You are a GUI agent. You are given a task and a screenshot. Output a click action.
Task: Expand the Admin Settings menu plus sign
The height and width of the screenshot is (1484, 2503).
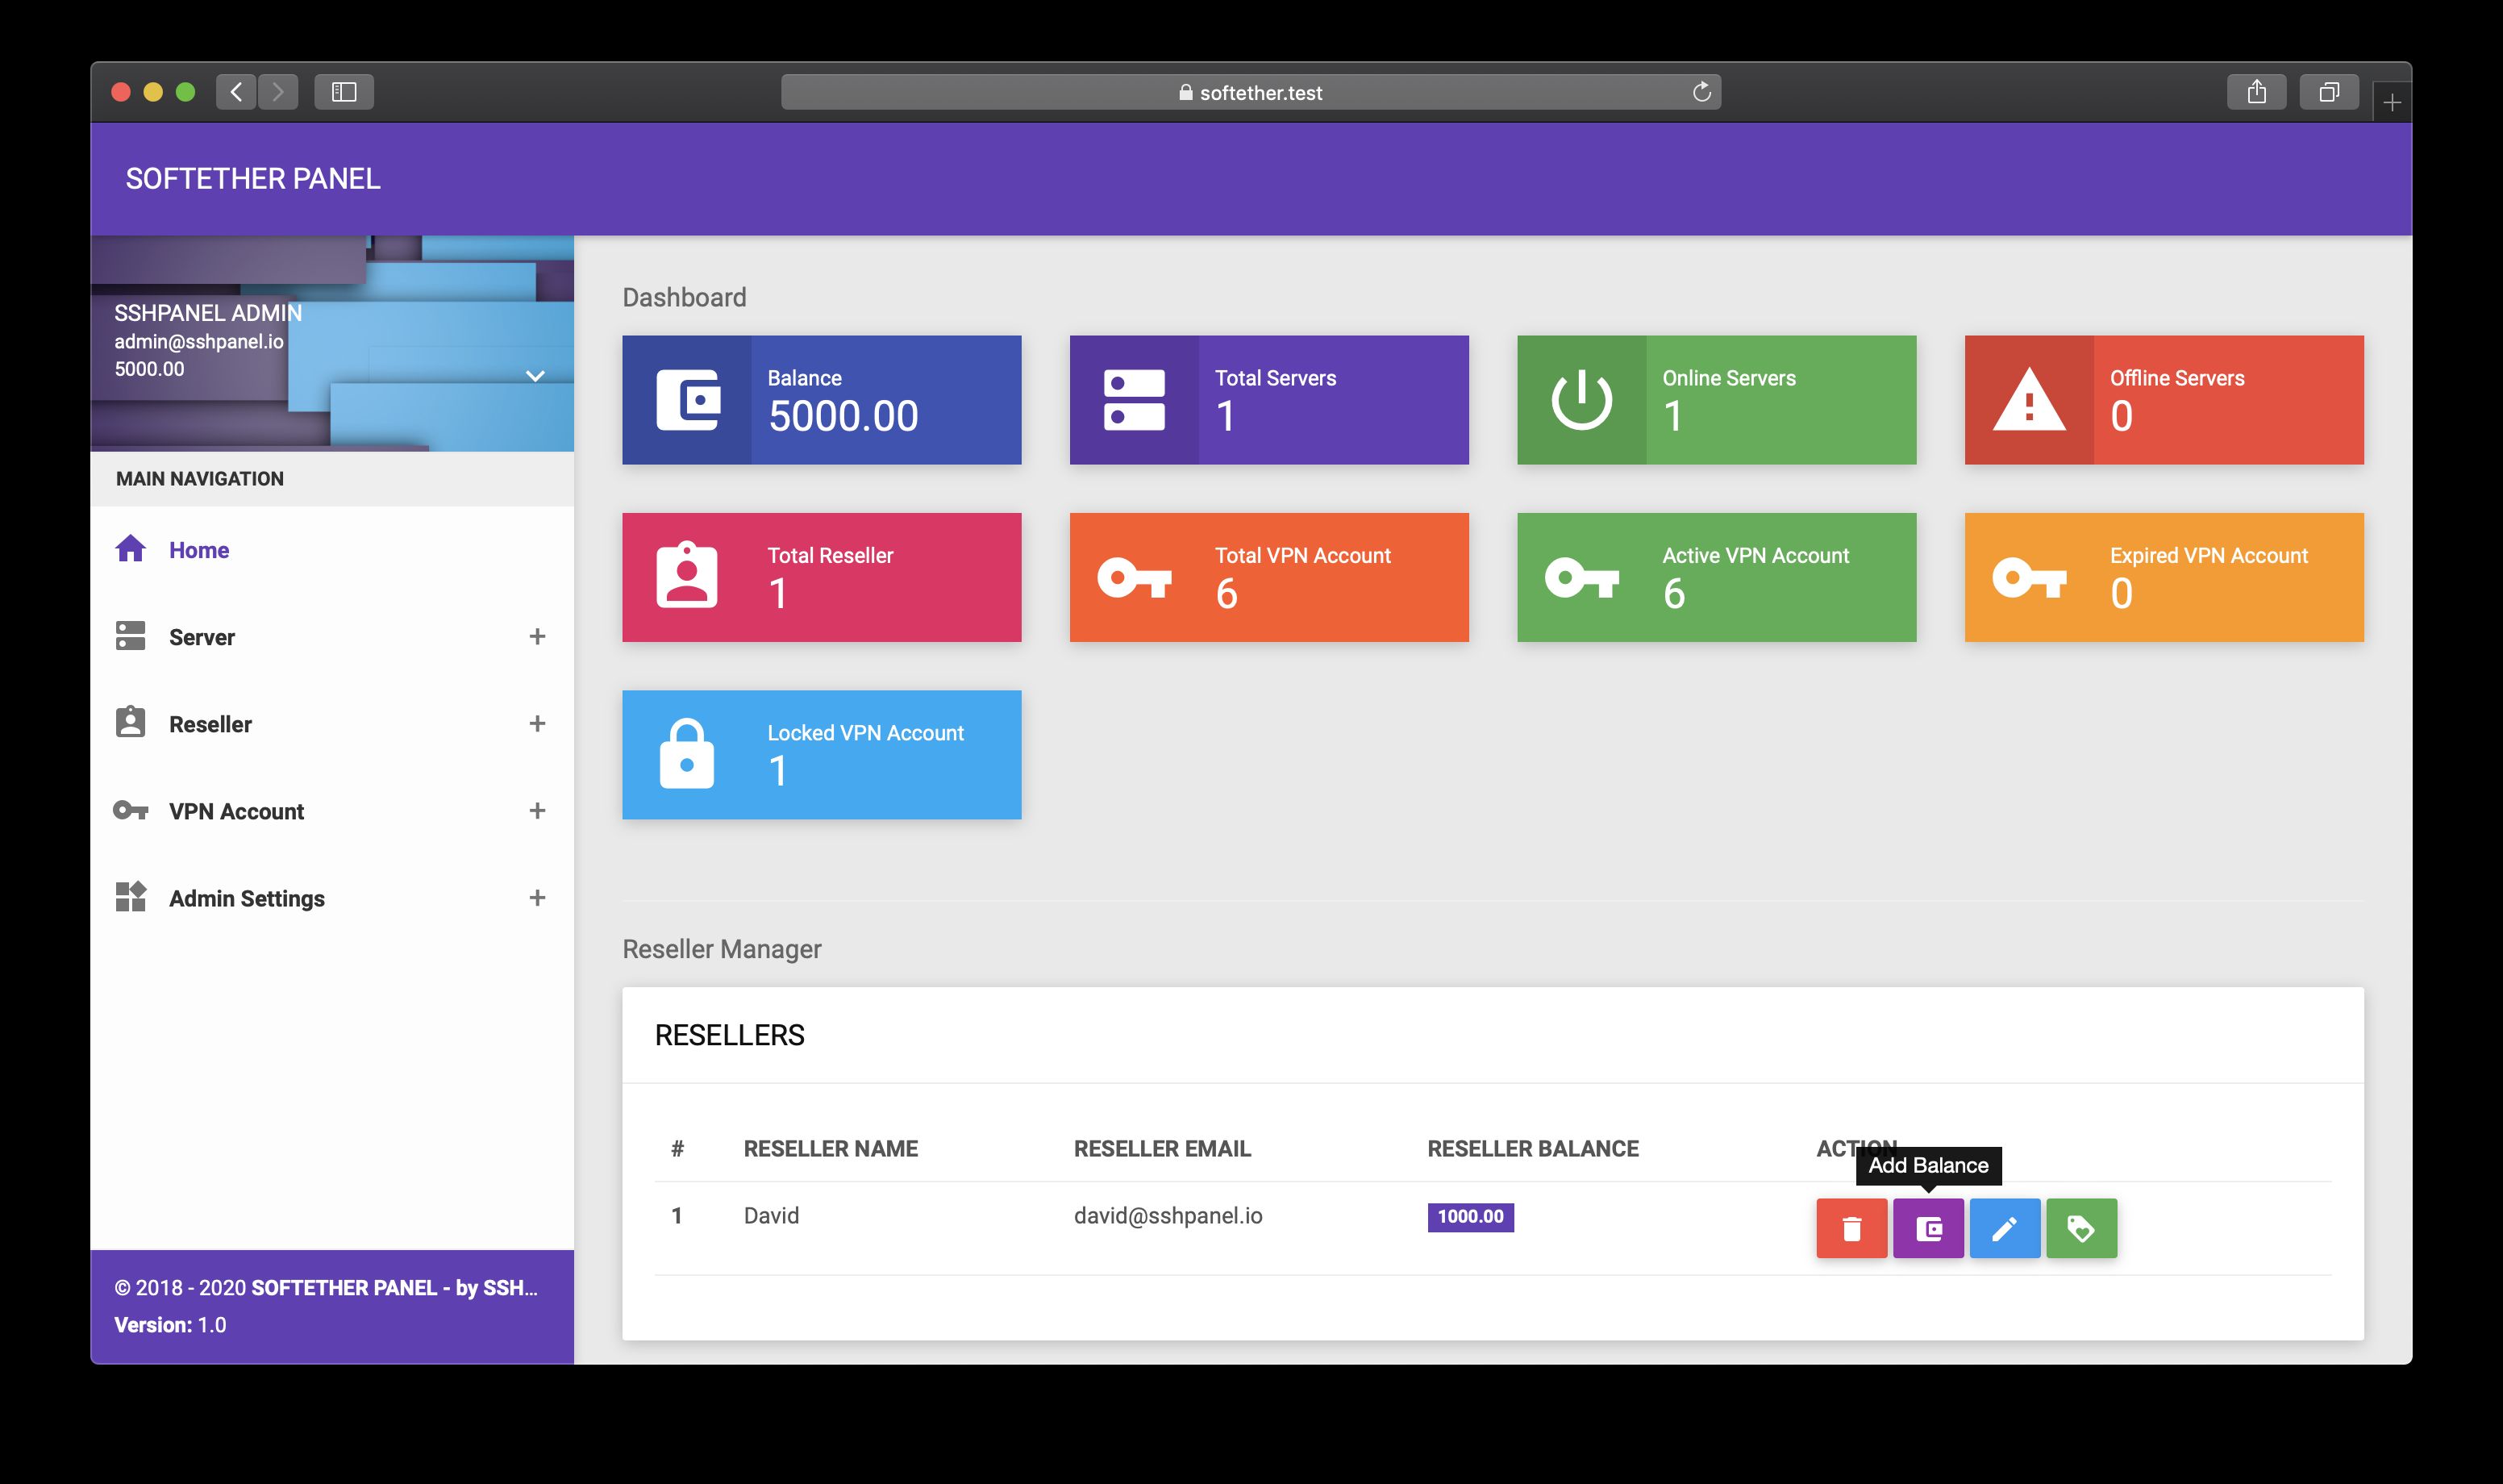537,898
